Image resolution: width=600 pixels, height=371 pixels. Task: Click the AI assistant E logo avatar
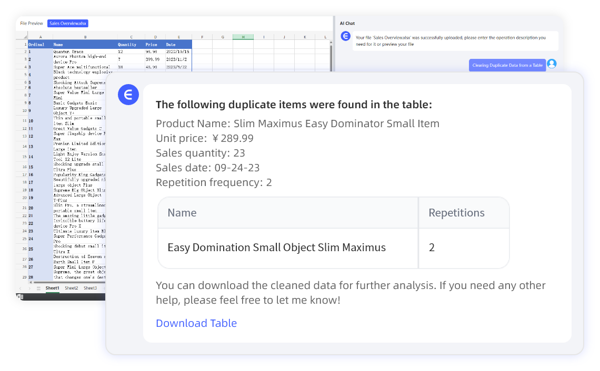[346, 36]
